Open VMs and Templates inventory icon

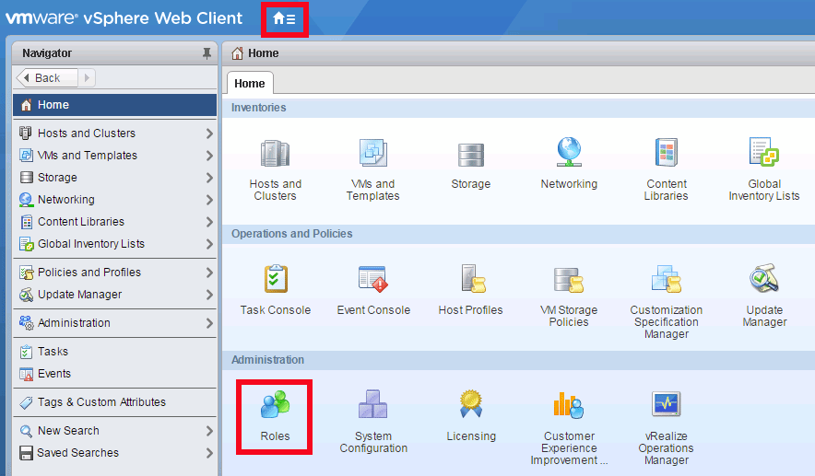(372, 154)
